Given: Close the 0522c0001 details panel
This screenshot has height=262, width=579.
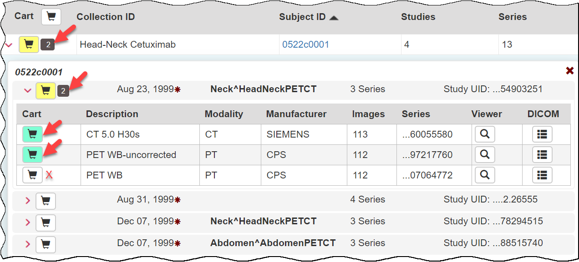Looking at the screenshot, I should coord(569,70).
